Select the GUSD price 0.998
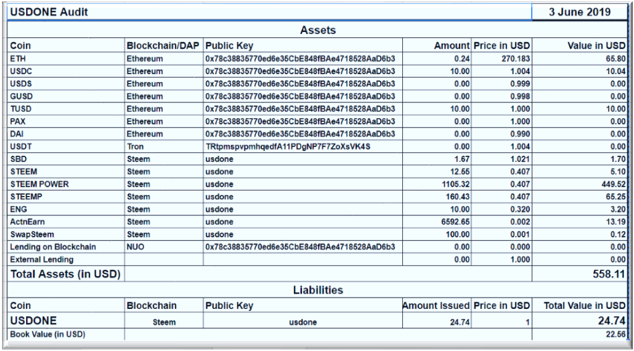Viewport: 634px width, 351px height. (501, 96)
